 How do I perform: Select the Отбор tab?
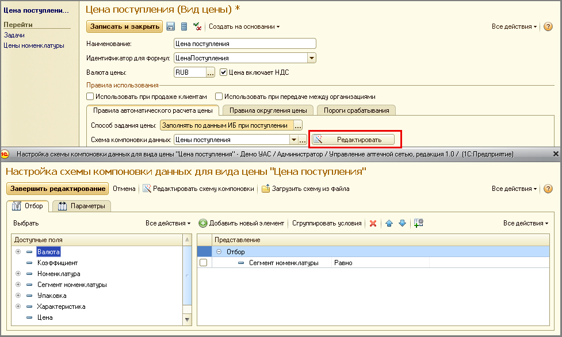[x=28, y=206]
